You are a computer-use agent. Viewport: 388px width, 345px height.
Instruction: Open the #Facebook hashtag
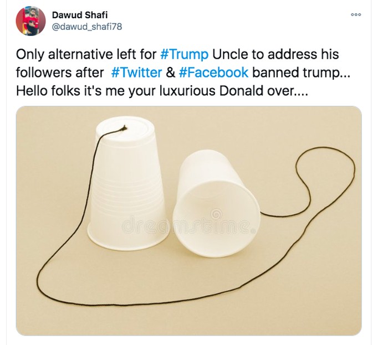point(213,73)
